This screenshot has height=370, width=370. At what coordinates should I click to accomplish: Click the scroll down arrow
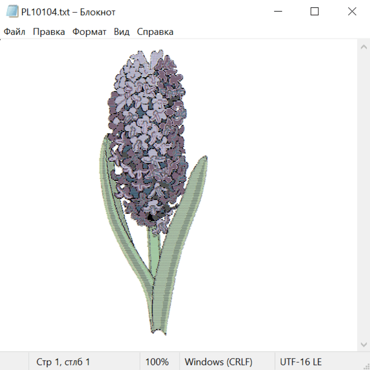coord(364,345)
